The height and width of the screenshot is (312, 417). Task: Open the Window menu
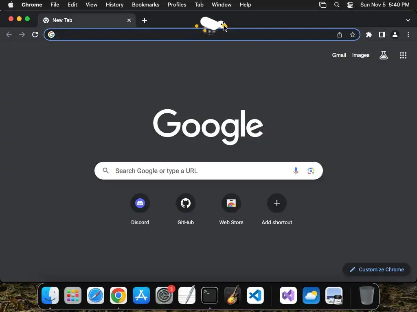[x=222, y=5]
